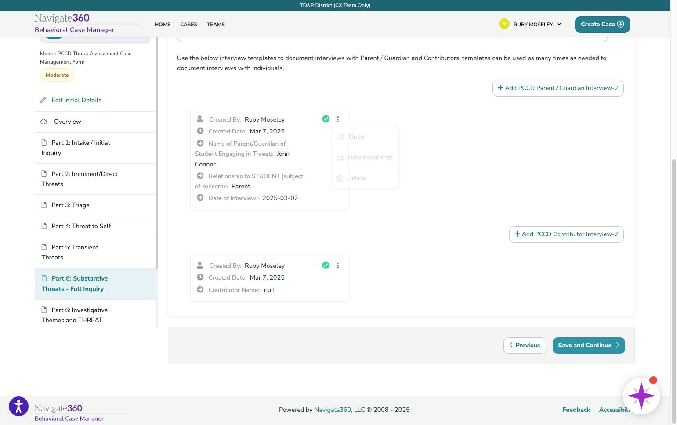Click green checkmark on Parent/Guardian interview card

[x=326, y=119]
